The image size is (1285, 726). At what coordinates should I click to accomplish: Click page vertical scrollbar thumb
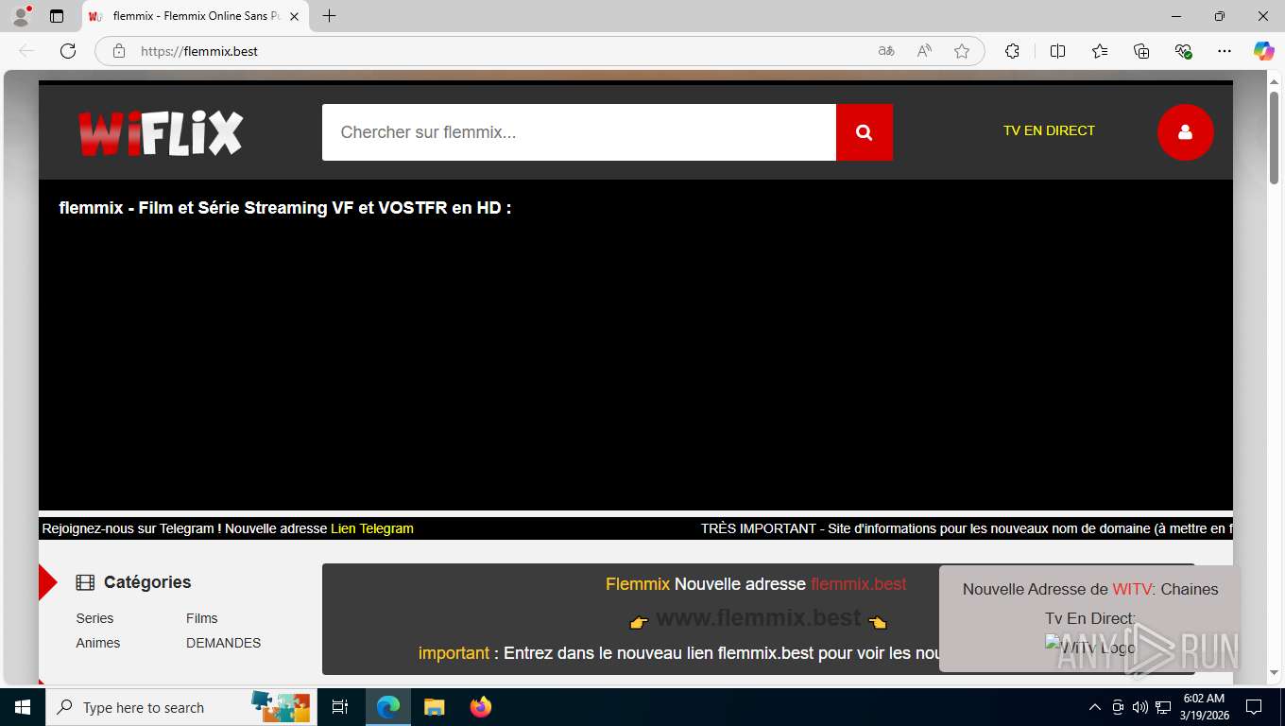point(1274,137)
